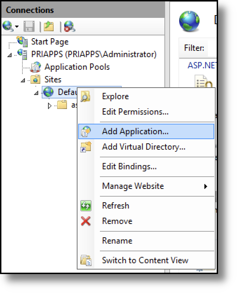
Task: Select Start Page in the tree
Action: click(50, 42)
